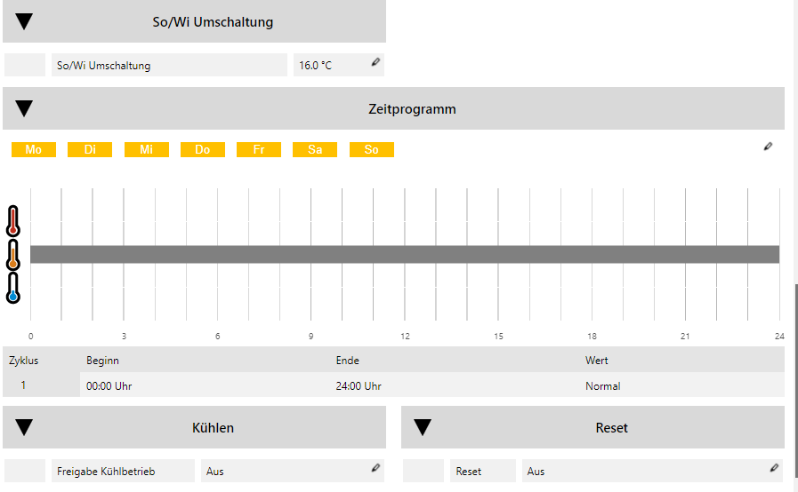Click the blue reduced thermometer icon
The height and width of the screenshot is (492, 798).
tap(12, 289)
